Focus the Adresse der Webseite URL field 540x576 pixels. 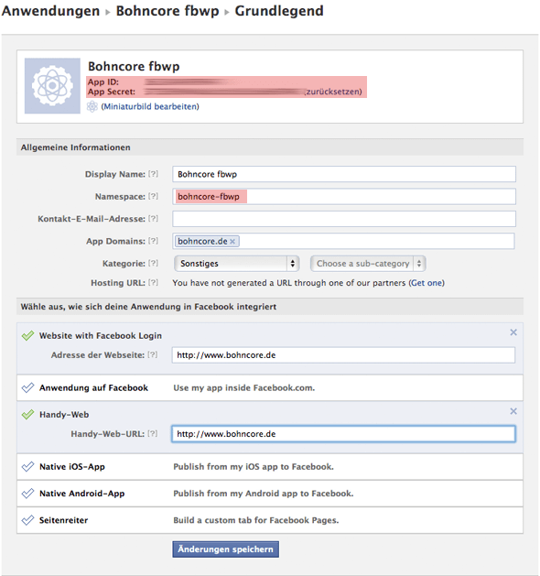343,355
